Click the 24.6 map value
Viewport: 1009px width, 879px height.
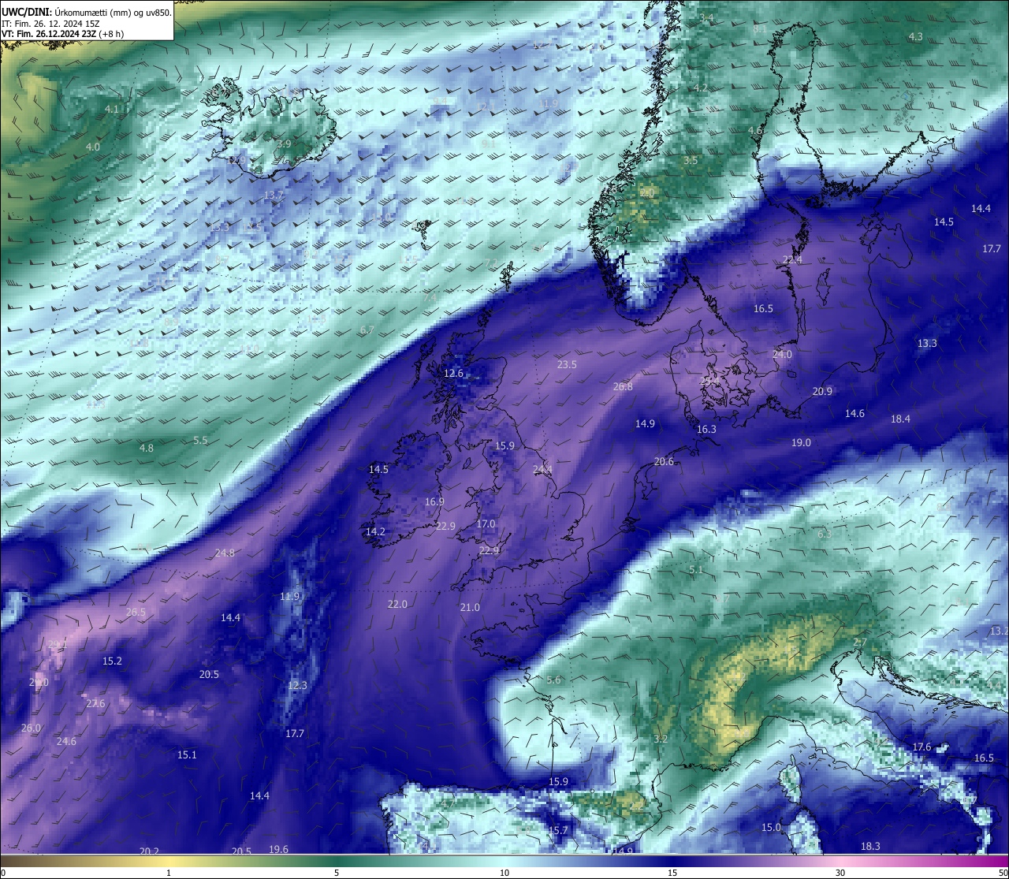click(66, 741)
